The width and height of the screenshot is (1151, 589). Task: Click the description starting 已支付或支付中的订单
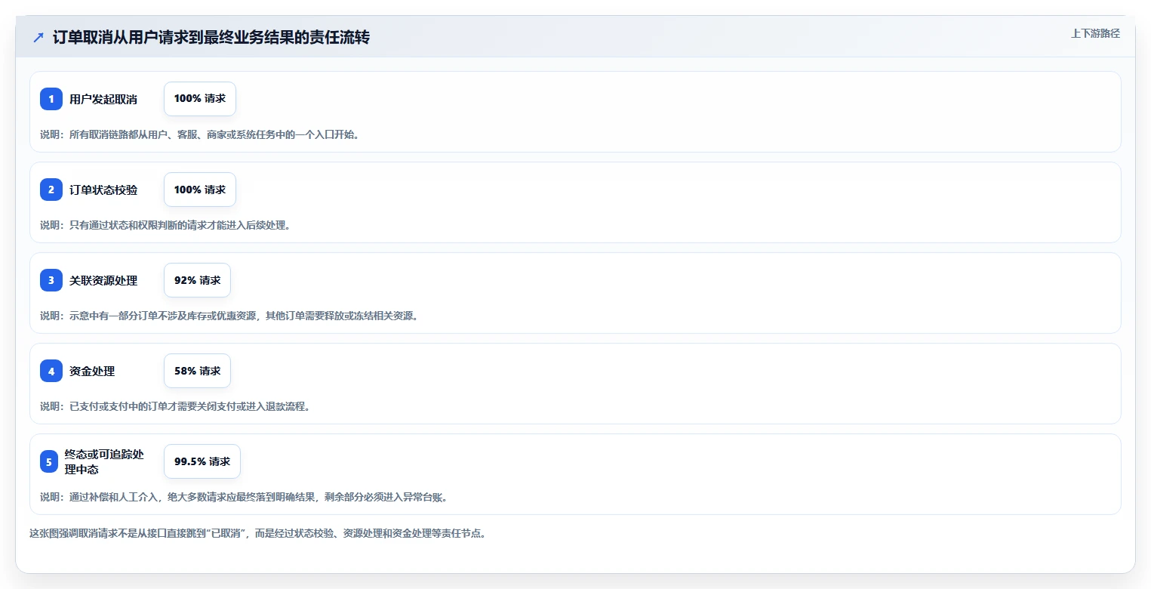point(175,406)
